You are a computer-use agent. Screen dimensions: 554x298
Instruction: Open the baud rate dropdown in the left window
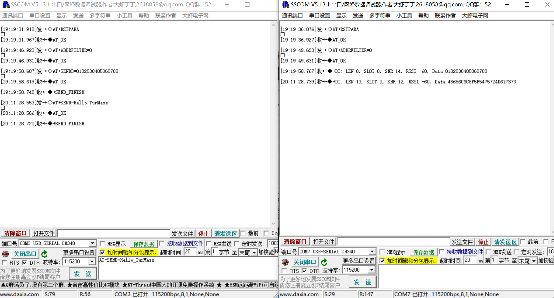click(x=92, y=262)
